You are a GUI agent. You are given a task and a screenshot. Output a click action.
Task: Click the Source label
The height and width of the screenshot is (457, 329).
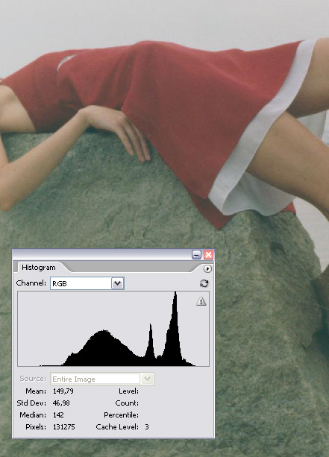pyautogui.click(x=33, y=379)
